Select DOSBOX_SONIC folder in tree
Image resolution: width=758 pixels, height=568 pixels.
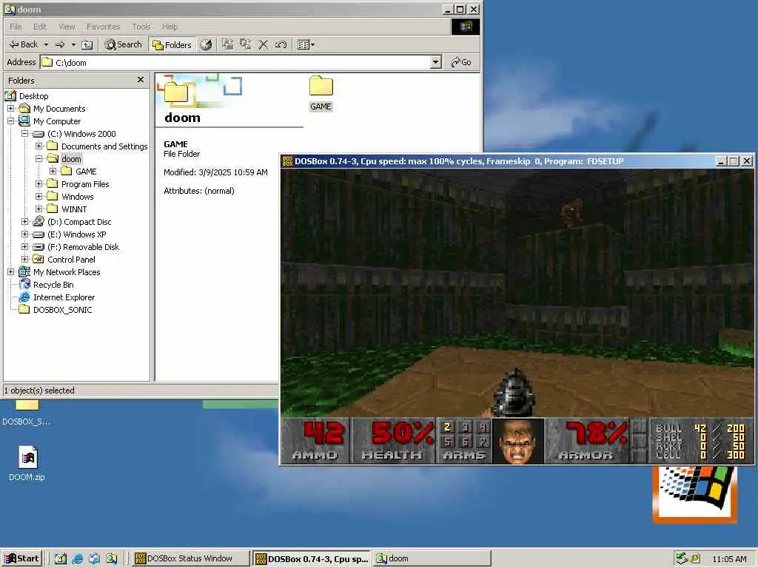click(62, 310)
